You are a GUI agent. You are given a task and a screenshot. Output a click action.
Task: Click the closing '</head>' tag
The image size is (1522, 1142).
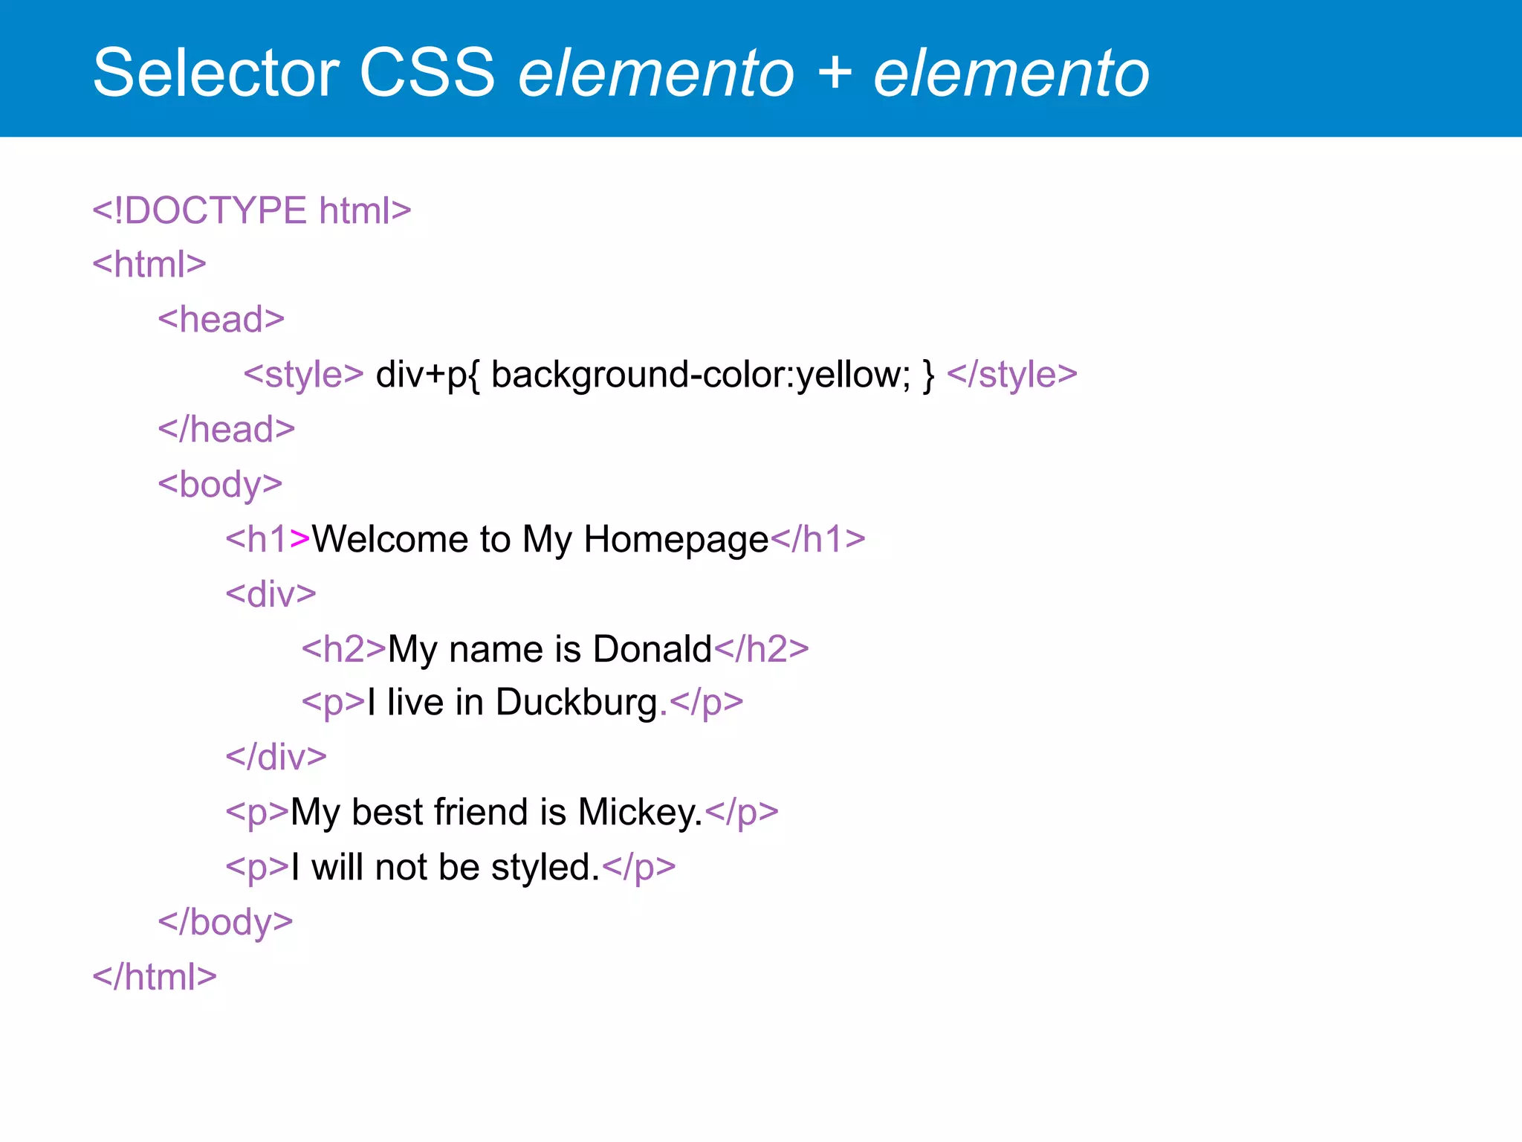(x=227, y=429)
